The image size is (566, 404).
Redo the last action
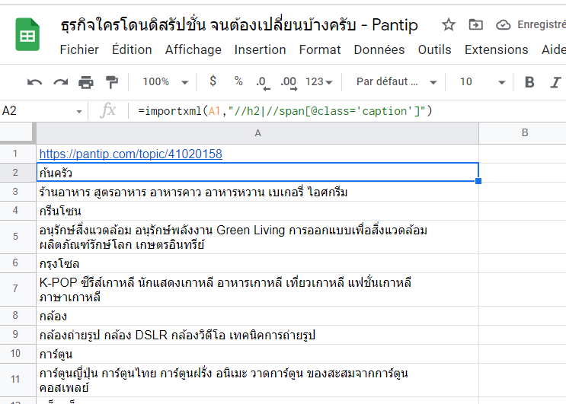pyautogui.click(x=60, y=82)
